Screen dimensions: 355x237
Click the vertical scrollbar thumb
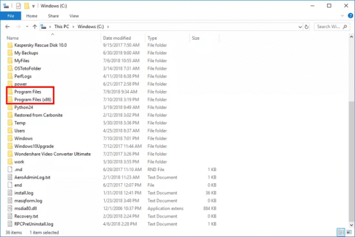coord(351,161)
